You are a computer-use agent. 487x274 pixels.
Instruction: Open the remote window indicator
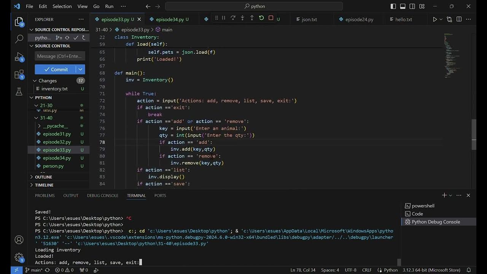pos(16,270)
